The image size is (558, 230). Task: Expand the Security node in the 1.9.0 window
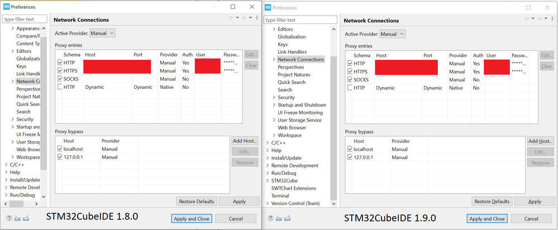pyautogui.click(x=274, y=97)
